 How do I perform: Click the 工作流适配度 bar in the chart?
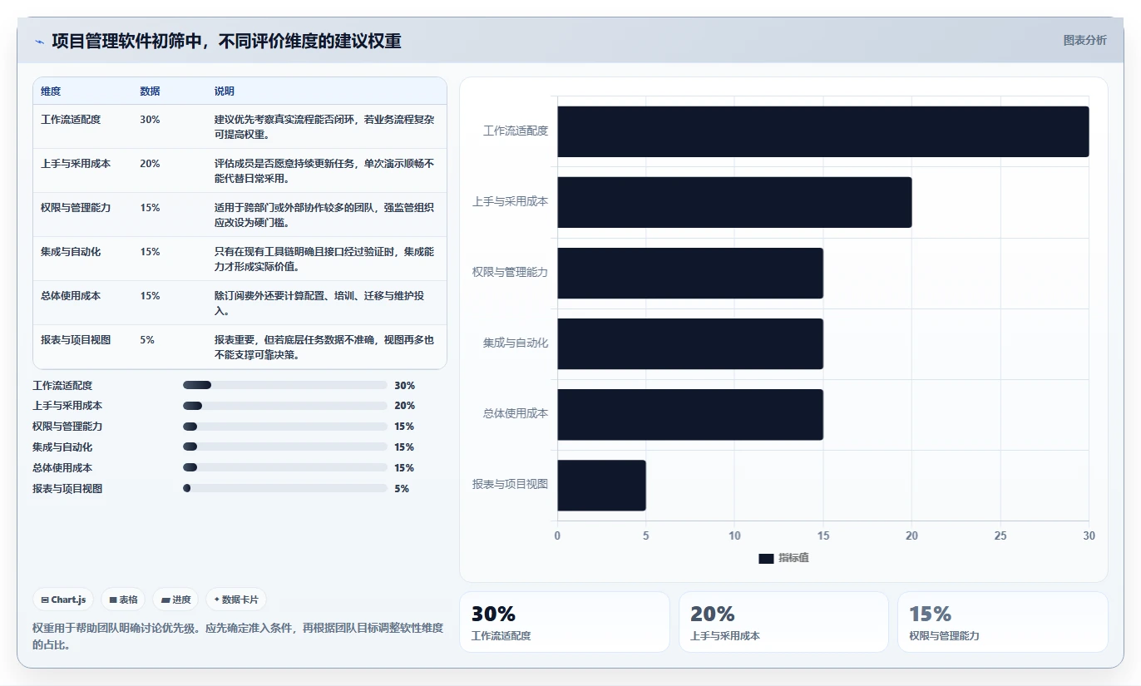(x=822, y=131)
